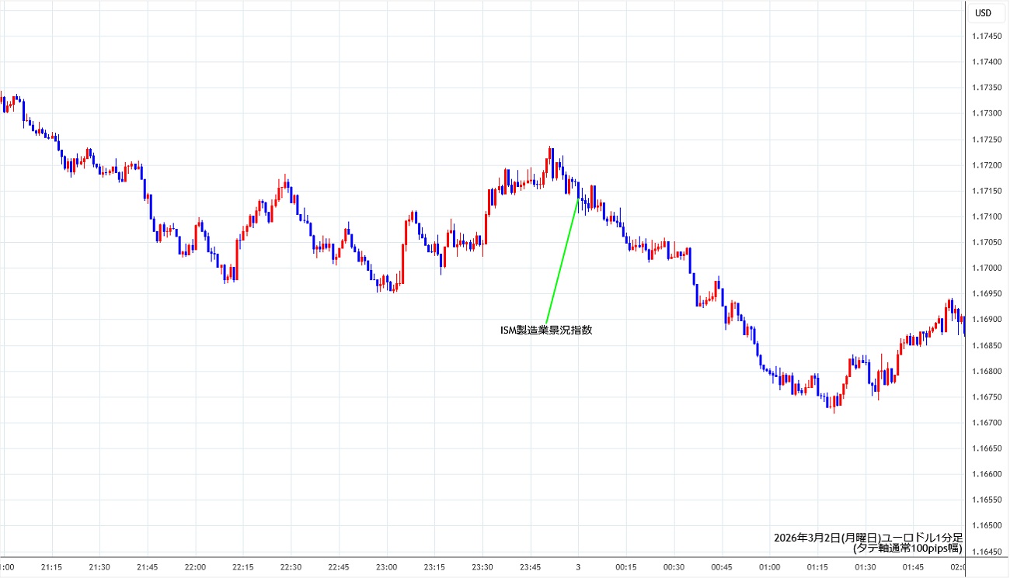Select the date change marker 3 on time axis

[578, 567]
